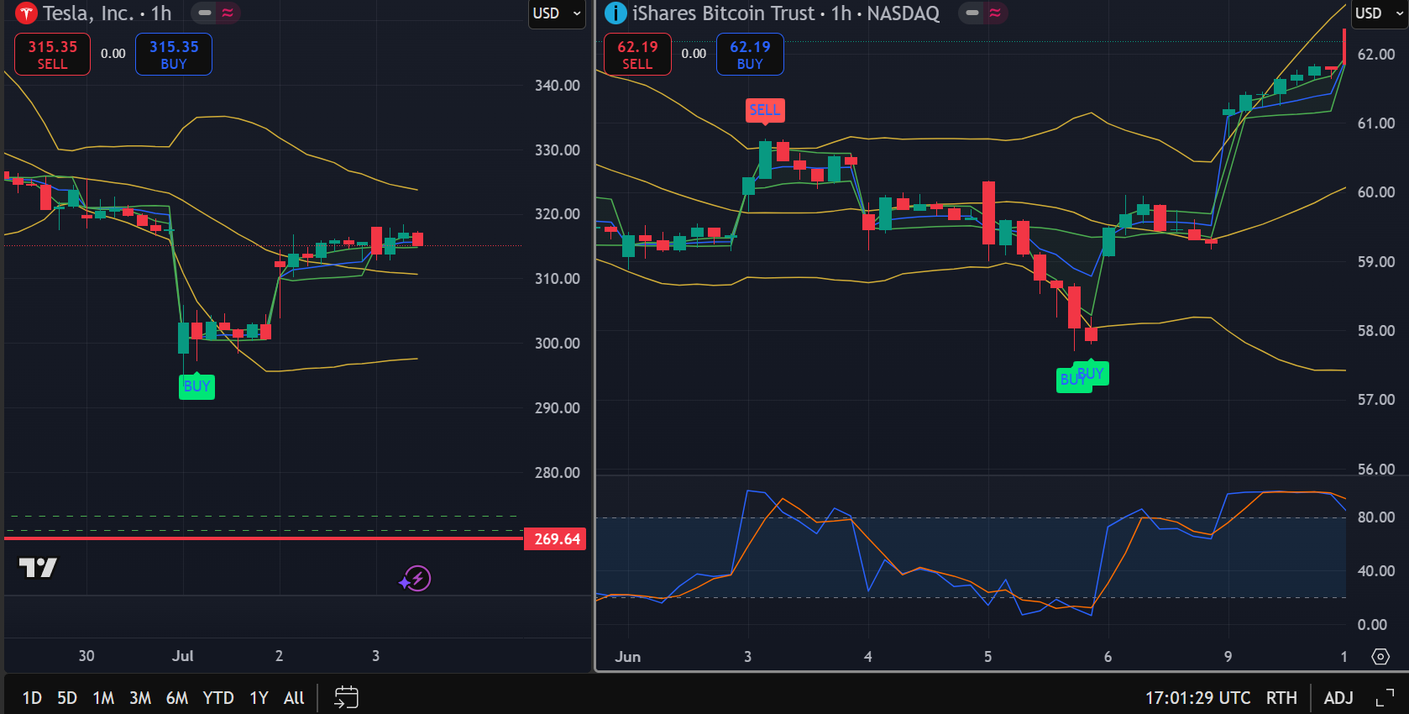Click the 80.00 oscillator level label
1409x714 pixels.
click(1376, 517)
